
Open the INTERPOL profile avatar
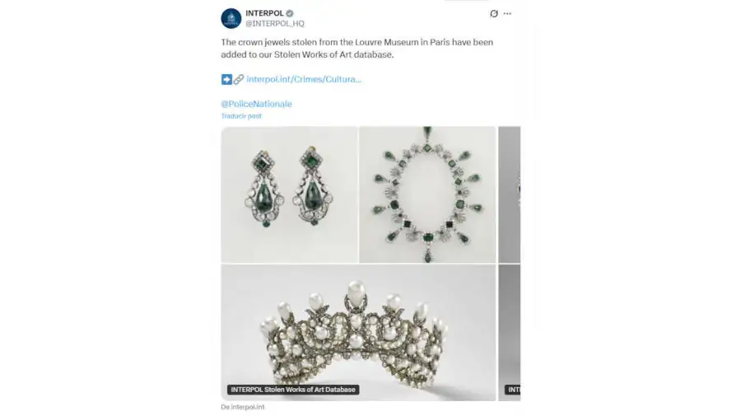pyautogui.click(x=231, y=18)
